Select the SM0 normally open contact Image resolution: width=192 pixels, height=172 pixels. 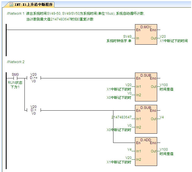[x=15, y=78]
